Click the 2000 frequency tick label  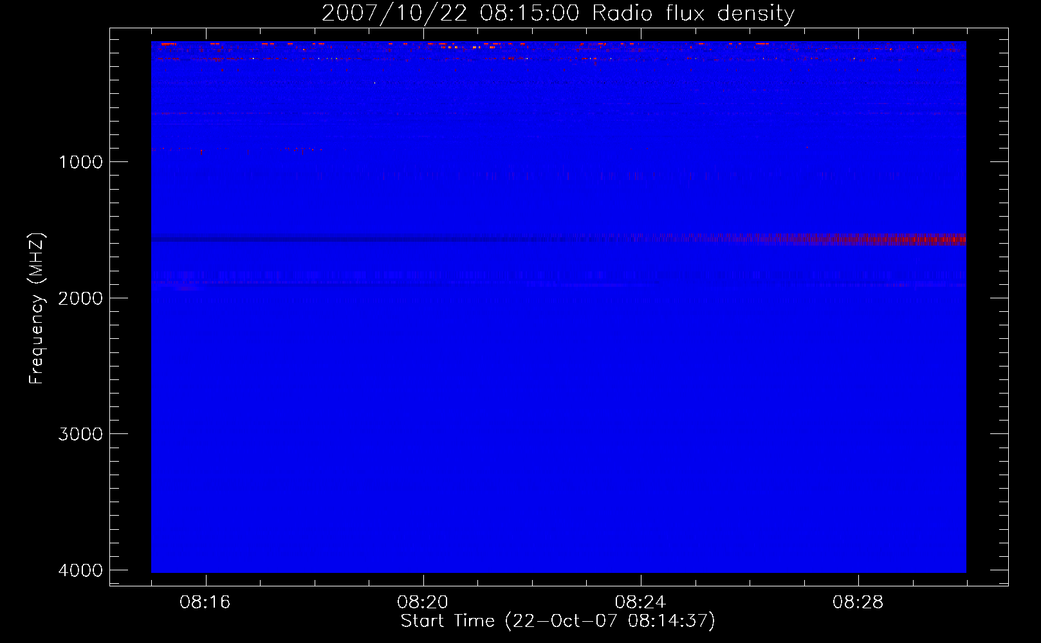80,298
